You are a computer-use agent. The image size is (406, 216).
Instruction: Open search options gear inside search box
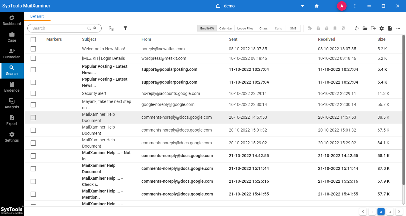click(x=95, y=28)
